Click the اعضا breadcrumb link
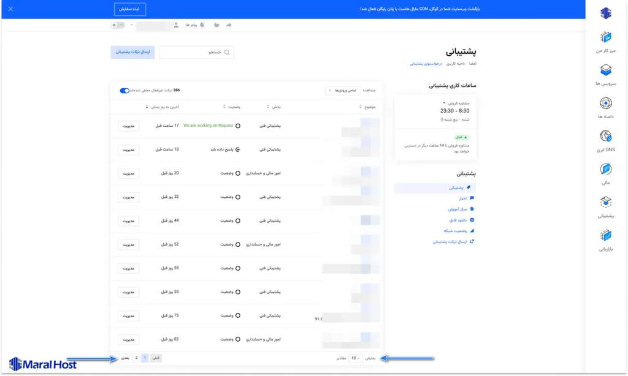 pyautogui.click(x=473, y=64)
